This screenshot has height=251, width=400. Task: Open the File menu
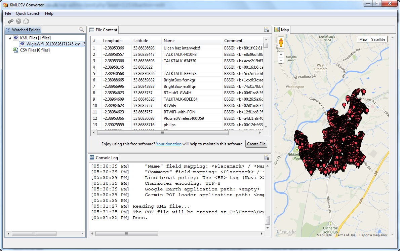click(8, 13)
